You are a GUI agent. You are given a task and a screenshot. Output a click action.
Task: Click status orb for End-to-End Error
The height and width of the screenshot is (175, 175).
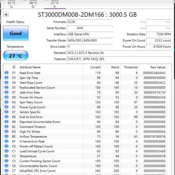[x=7, y=117]
